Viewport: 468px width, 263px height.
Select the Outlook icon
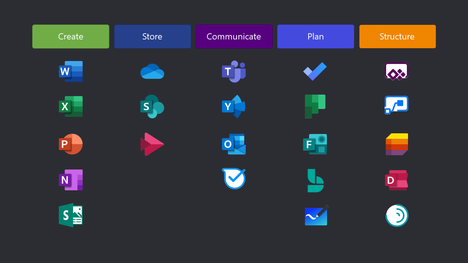[234, 144]
